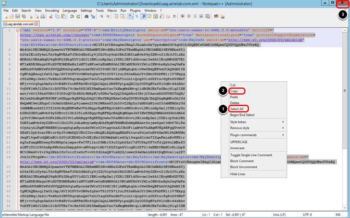The image size is (350, 218).
Task: Click the UTF-8 encoding in status bar
Action: [x=307, y=215]
